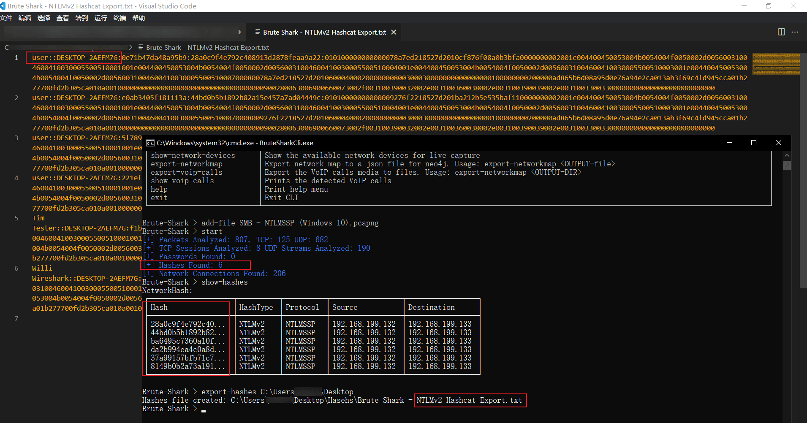The image size is (807, 423).
Task: Click the Packets Analyzed: 807 line
Action: click(x=236, y=240)
